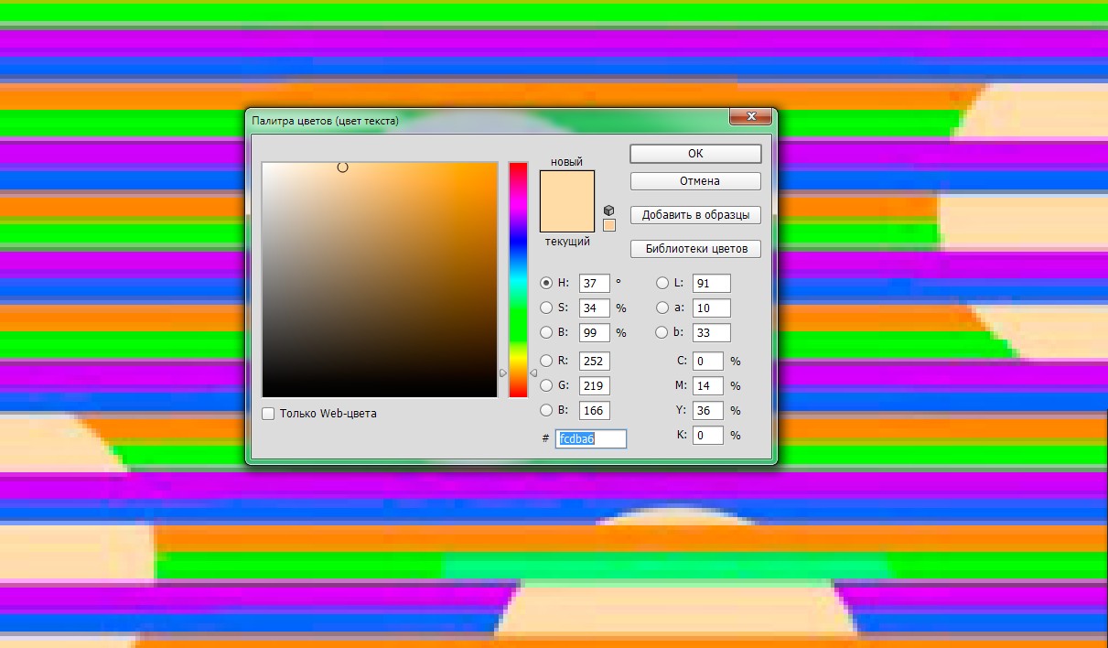Click the текущий label below the swatch
The image size is (1108, 648).
(567, 242)
